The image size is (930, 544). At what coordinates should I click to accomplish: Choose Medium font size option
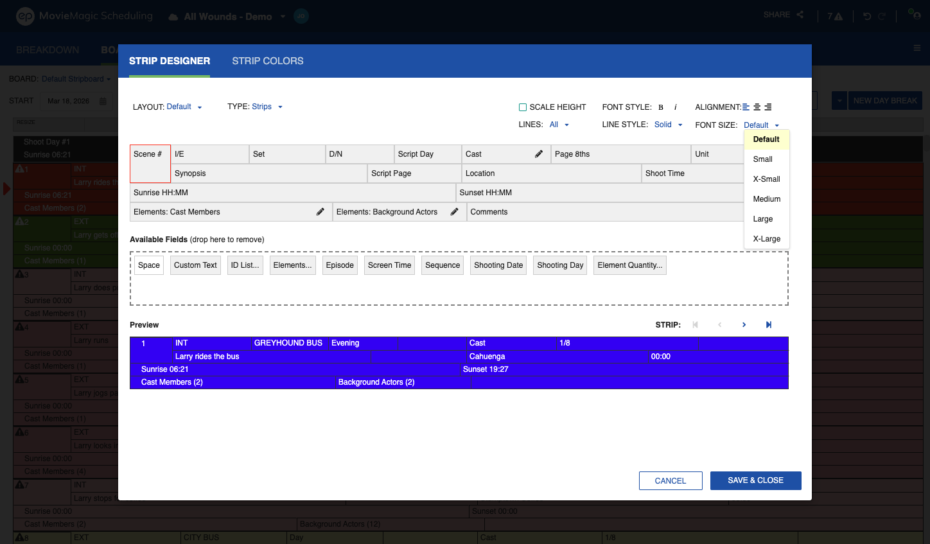coord(766,199)
